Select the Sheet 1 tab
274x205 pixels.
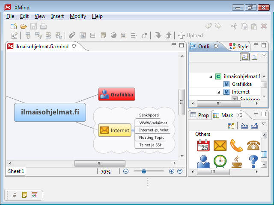point(16,171)
